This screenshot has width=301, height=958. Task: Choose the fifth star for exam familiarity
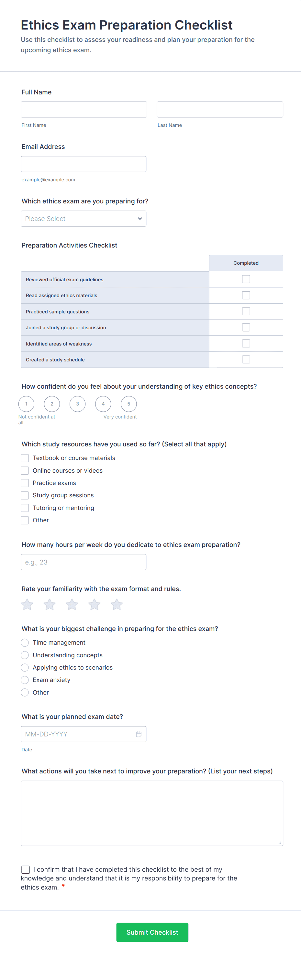[x=117, y=604]
